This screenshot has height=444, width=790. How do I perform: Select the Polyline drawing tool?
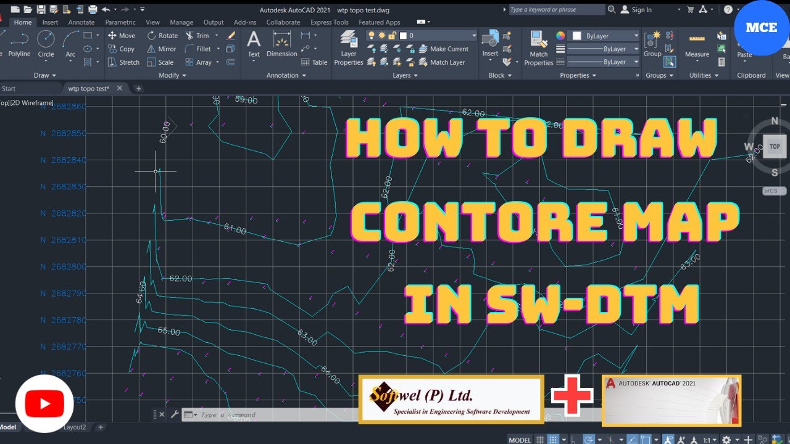point(19,44)
